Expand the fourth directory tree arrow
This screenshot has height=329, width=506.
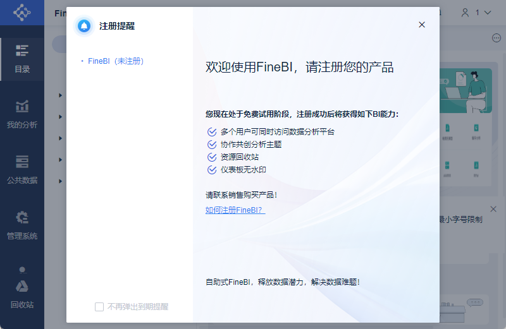pyautogui.click(x=60, y=160)
